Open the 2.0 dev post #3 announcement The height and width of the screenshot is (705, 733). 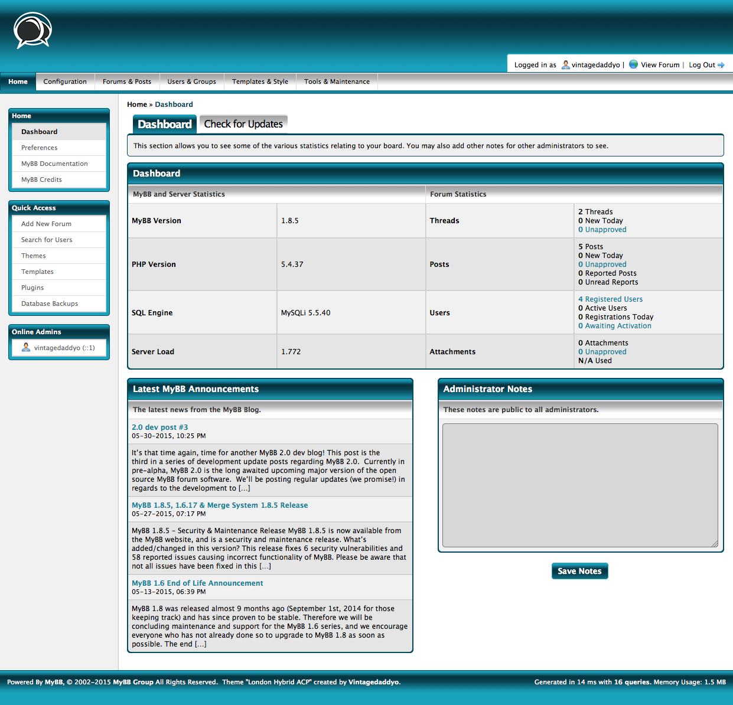(x=159, y=427)
